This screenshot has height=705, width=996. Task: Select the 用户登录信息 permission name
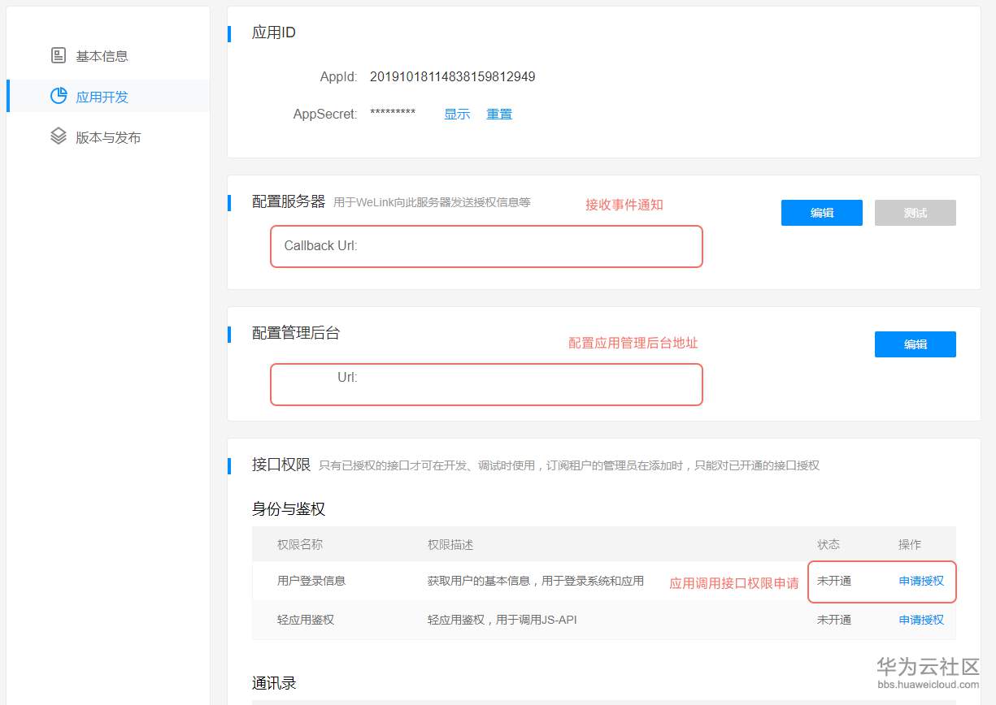(311, 581)
